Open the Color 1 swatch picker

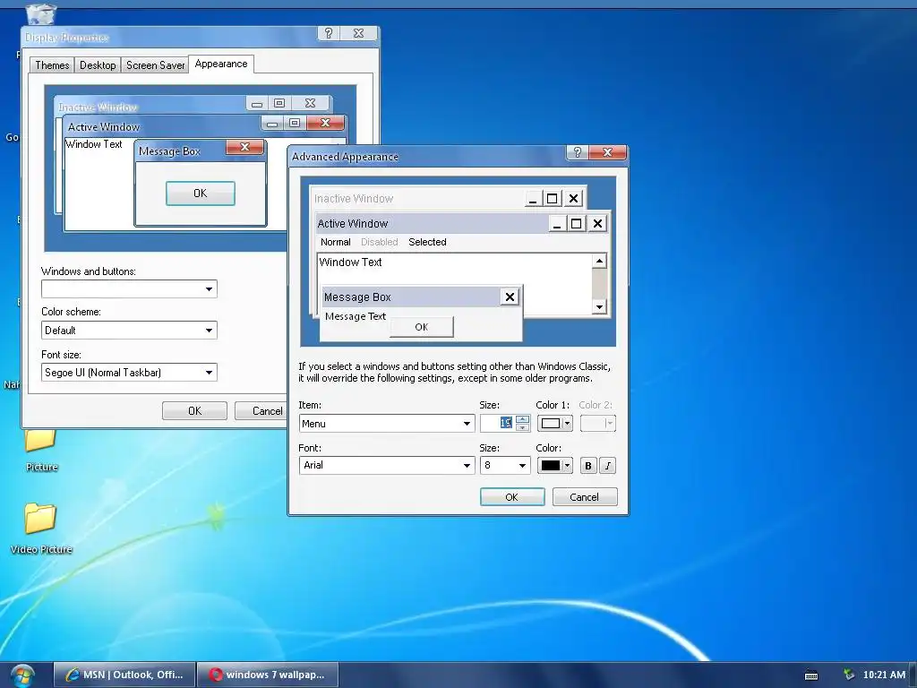554,424
